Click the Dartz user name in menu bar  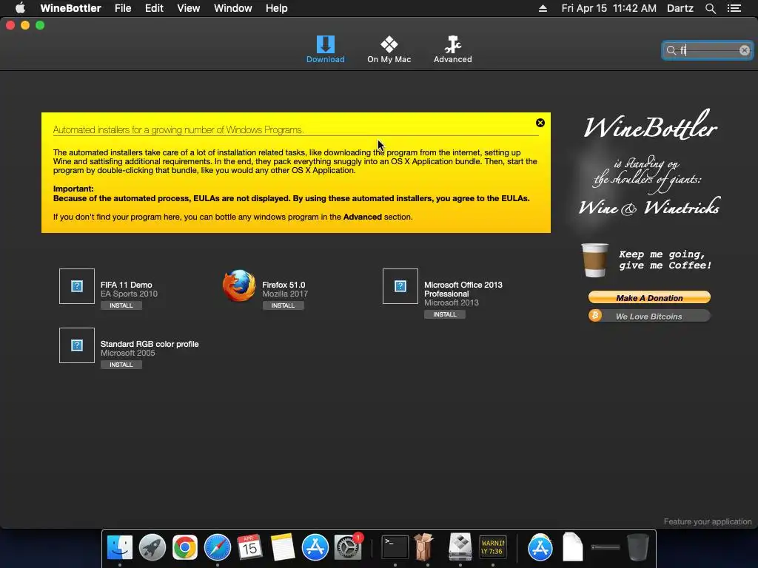coord(680,8)
